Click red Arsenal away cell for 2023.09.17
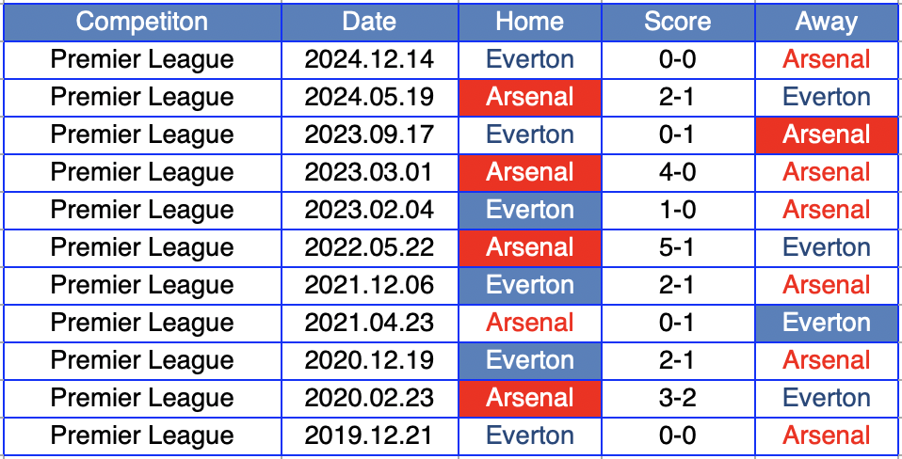This screenshot has width=902, height=459. click(826, 135)
